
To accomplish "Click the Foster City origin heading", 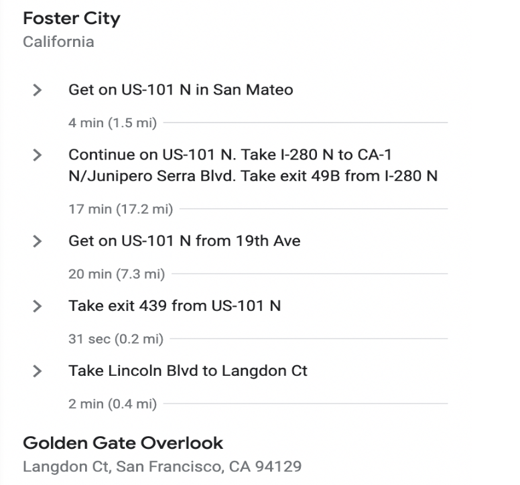I will point(72,19).
